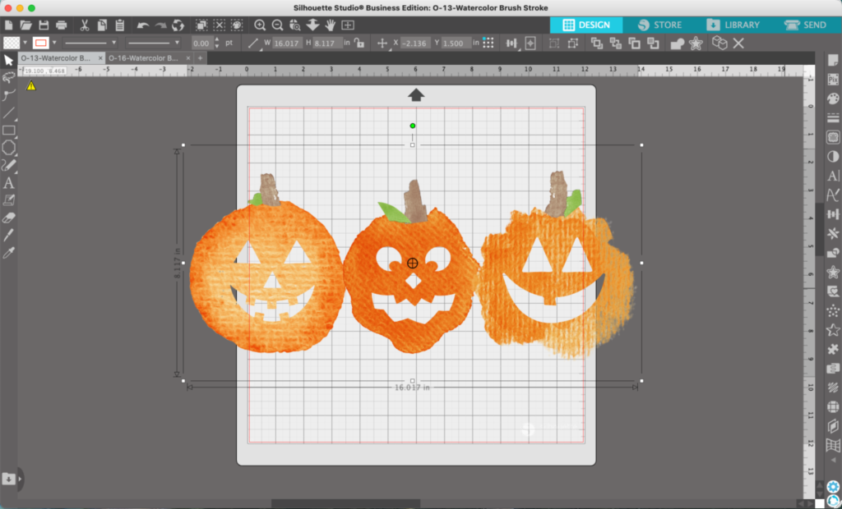Open the Trace panel

point(833,137)
